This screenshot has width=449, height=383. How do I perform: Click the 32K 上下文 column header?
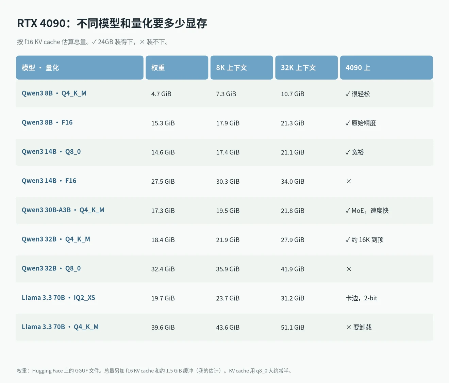point(306,68)
